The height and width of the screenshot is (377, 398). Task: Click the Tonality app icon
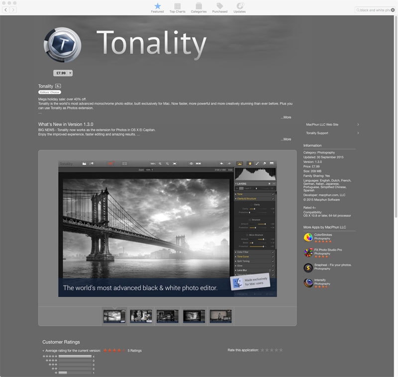[63, 45]
